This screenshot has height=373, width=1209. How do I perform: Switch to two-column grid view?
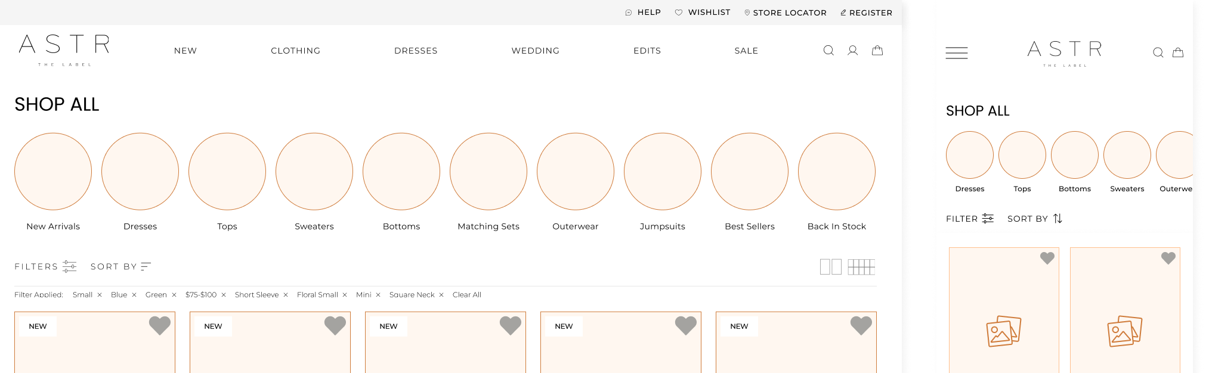pos(830,266)
